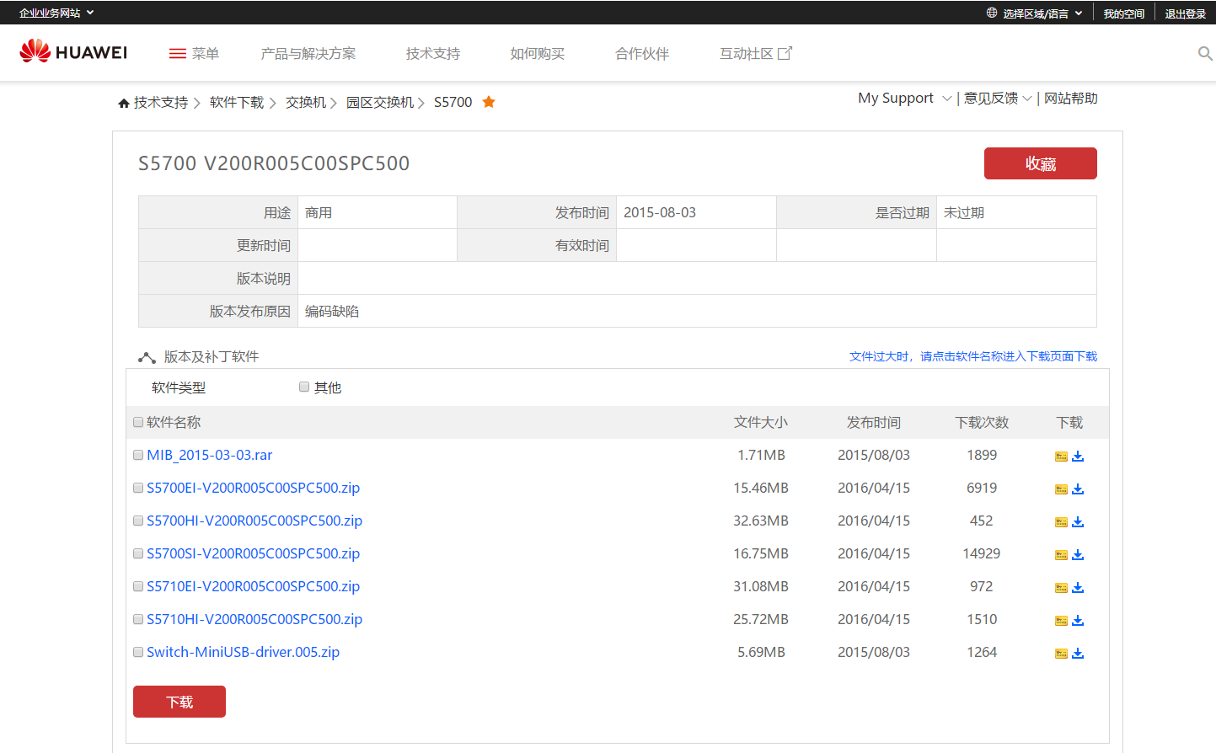Click the 32.63MB file size cell

(761, 521)
